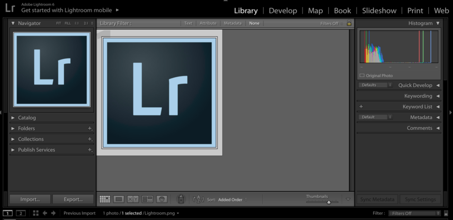Open People view face icon
The height and width of the screenshot is (220, 453).
point(162,199)
